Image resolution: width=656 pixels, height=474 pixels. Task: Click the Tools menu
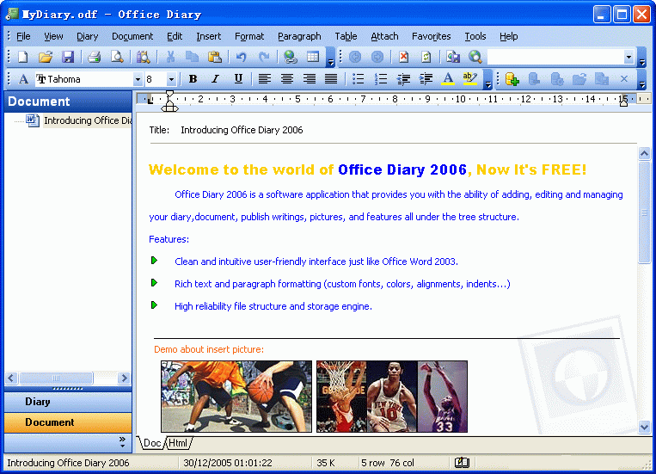(x=475, y=36)
